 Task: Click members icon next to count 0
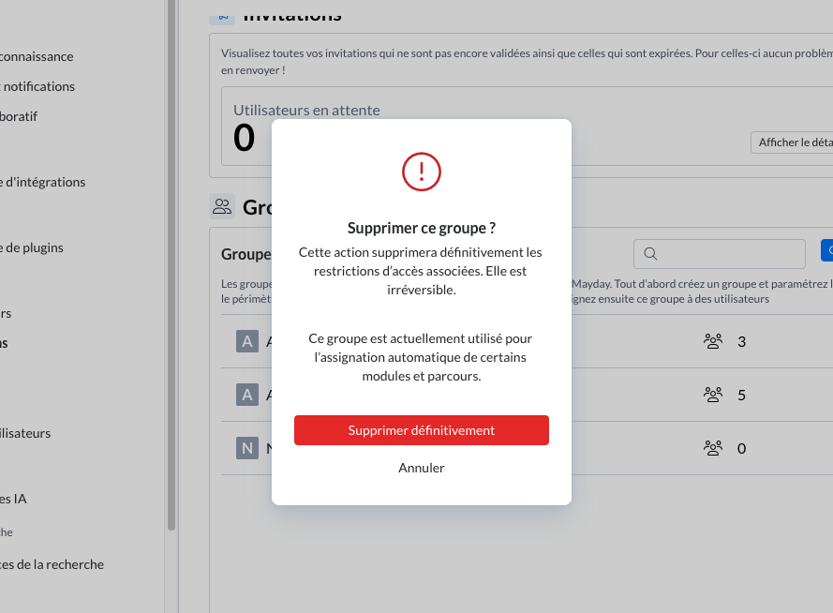coord(713,448)
